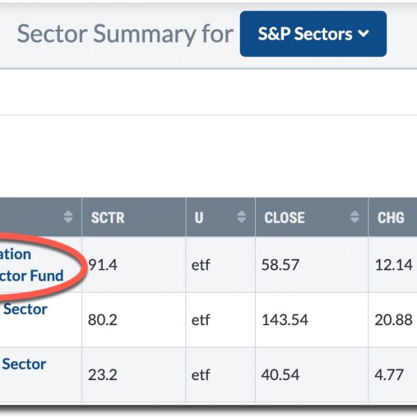Viewport: 417px width, 417px height.
Task: Sort table by CHG header
Action: pos(391,218)
